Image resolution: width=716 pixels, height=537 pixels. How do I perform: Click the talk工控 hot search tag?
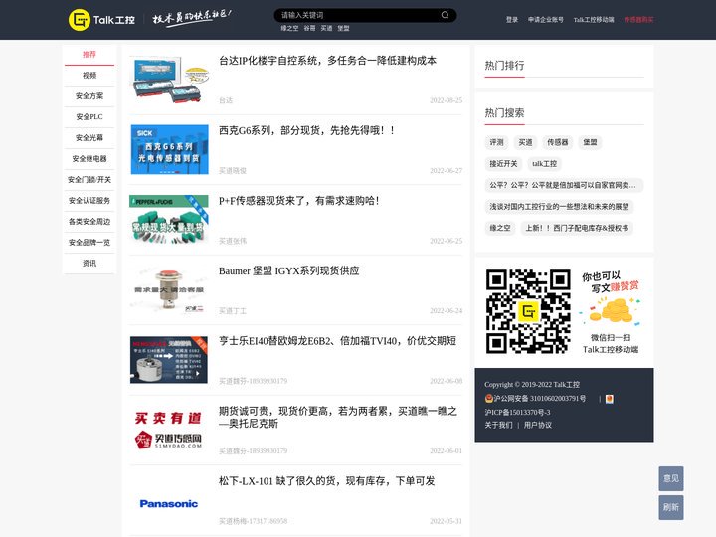[x=544, y=164]
